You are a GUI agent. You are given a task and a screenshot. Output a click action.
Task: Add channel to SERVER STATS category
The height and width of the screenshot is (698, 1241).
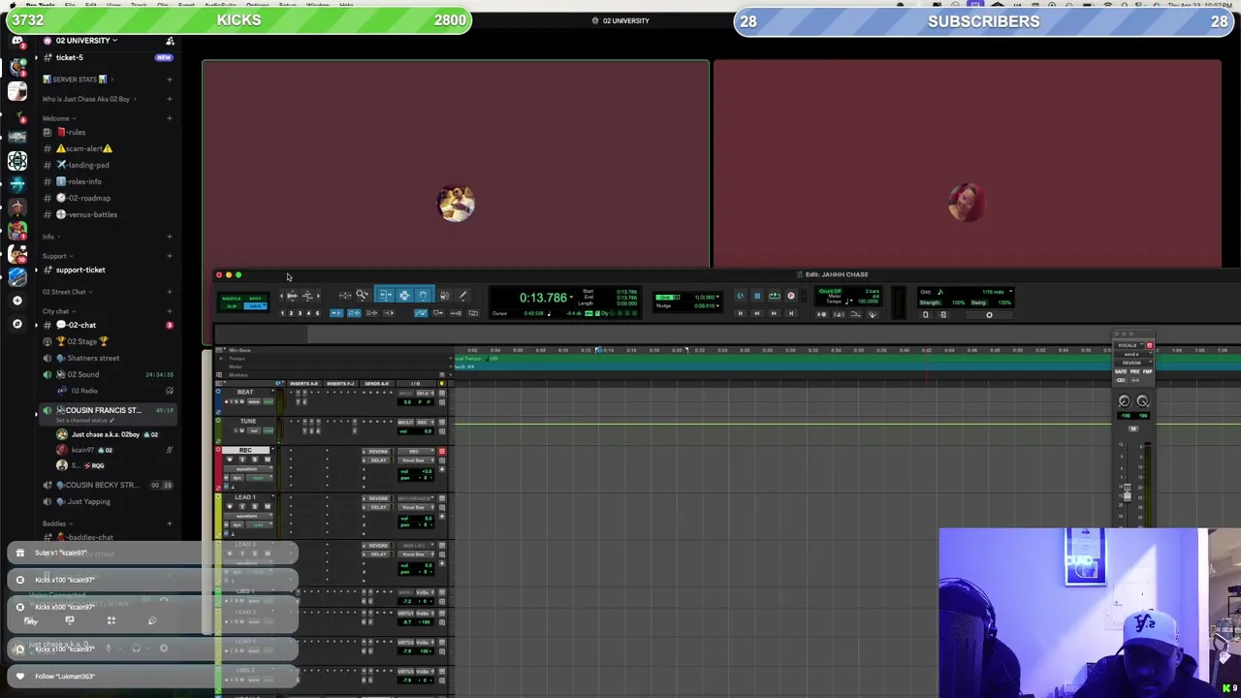coord(169,79)
